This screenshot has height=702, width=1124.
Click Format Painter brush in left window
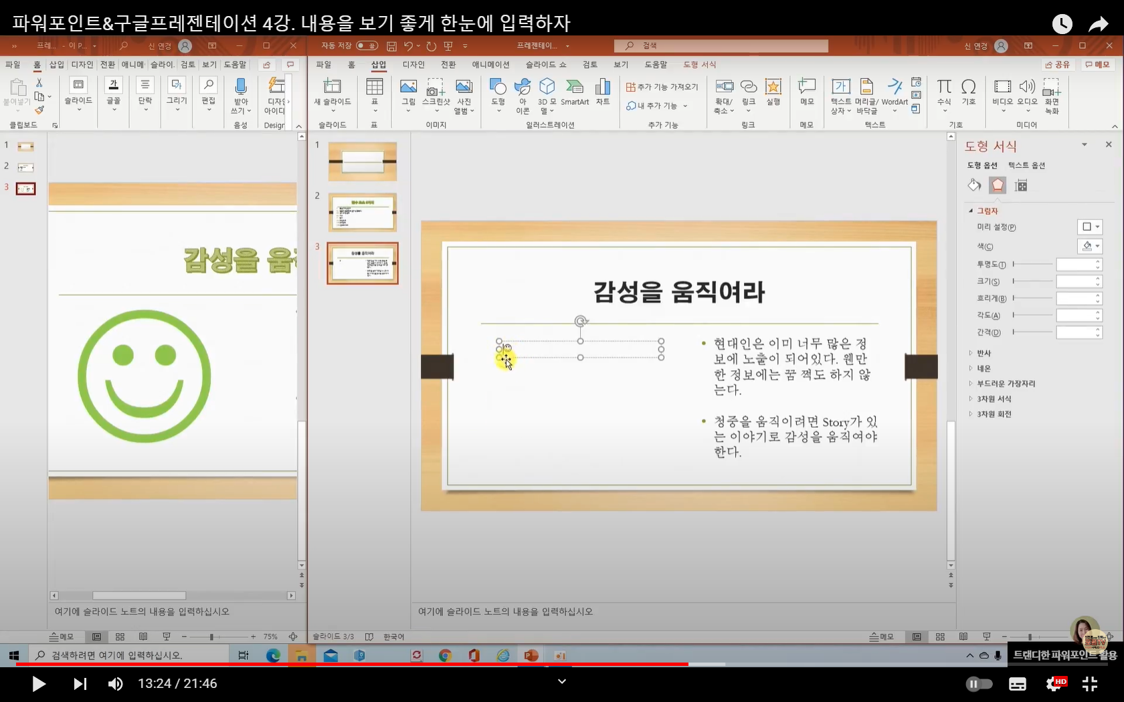click(x=39, y=111)
